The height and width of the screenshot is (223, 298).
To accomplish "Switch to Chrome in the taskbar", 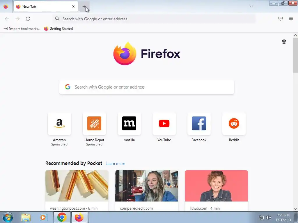I will pos(62,217).
